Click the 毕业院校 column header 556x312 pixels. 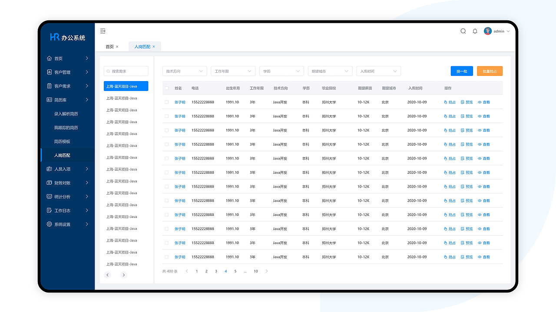329,88
